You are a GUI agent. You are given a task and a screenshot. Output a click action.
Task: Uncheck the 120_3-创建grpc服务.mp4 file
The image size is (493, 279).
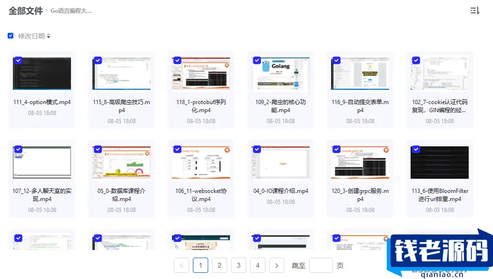tap(336, 149)
